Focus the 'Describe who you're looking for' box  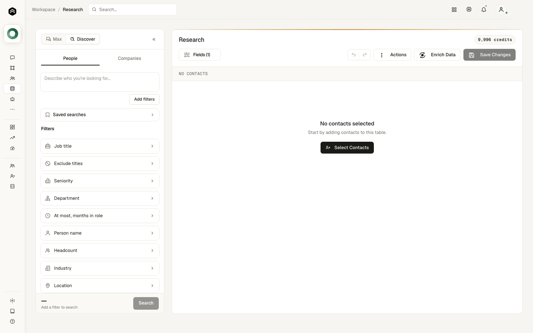click(x=100, y=82)
